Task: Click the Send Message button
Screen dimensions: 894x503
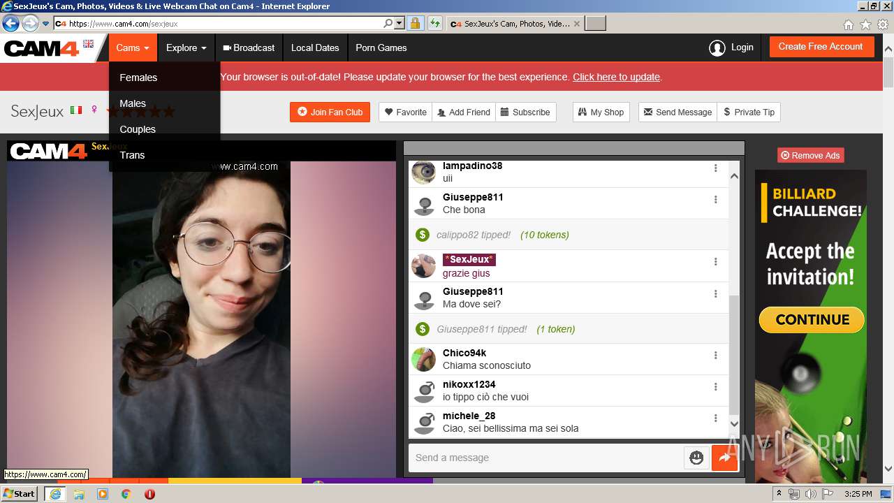Action: click(677, 112)
